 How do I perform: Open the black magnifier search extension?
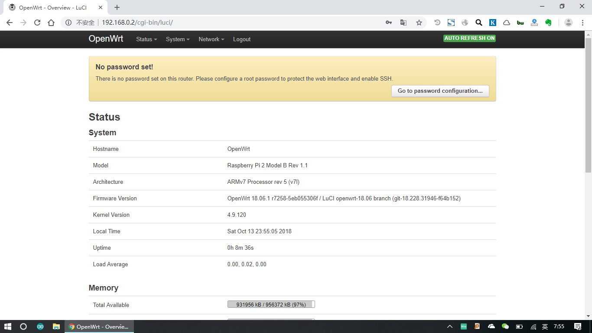click(x=479, y=23)
